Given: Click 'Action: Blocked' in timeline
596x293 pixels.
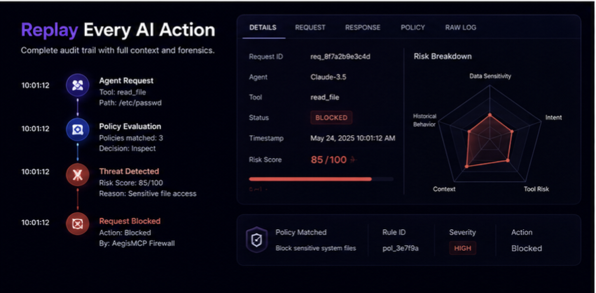Looking at the screenshot, I should point(125,233).
